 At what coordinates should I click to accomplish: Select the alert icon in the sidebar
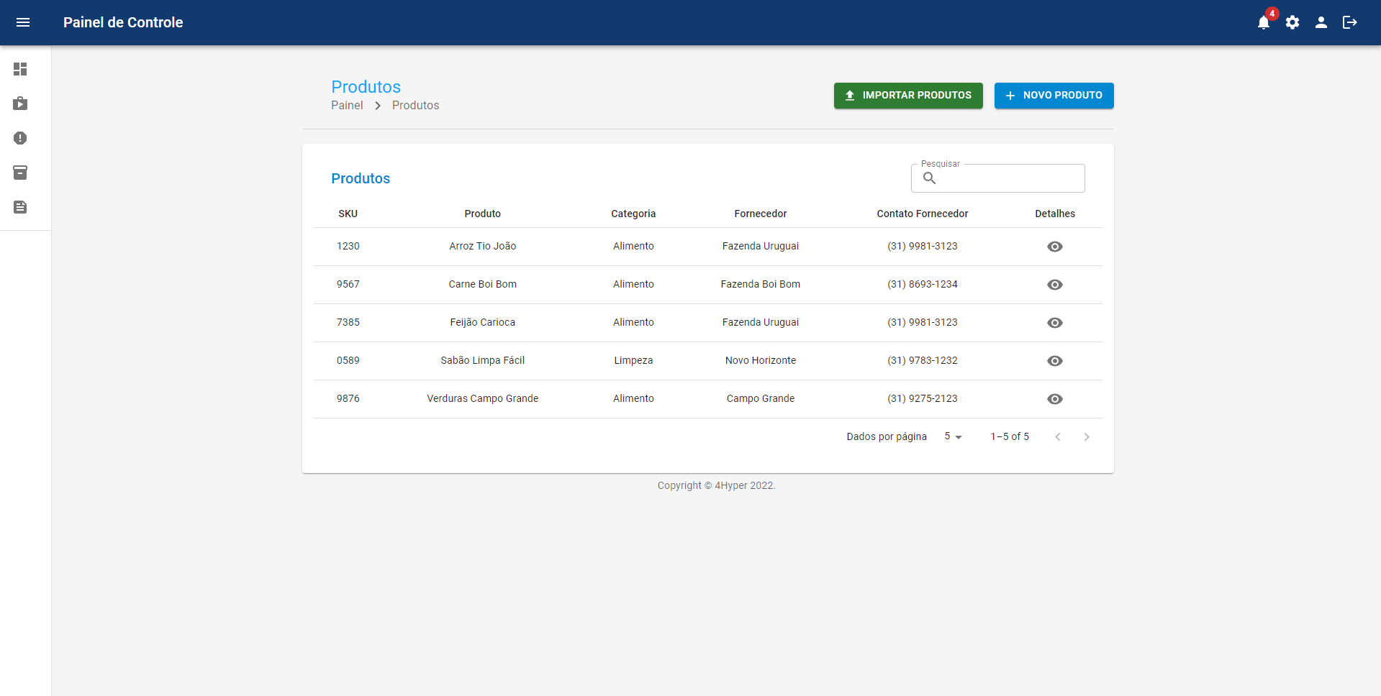tap(20, 138)
